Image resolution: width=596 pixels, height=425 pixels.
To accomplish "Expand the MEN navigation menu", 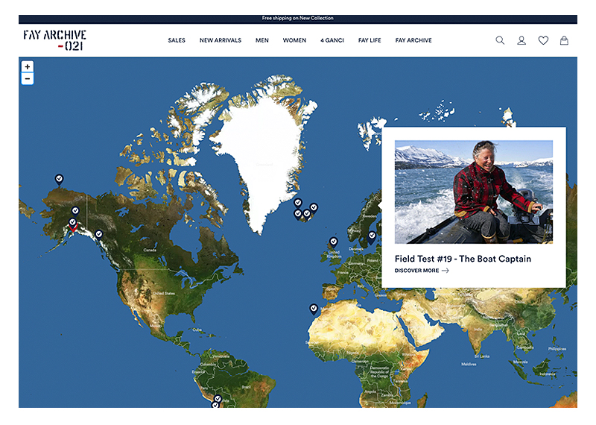I will pyautogui.click(x=262, y=40).
